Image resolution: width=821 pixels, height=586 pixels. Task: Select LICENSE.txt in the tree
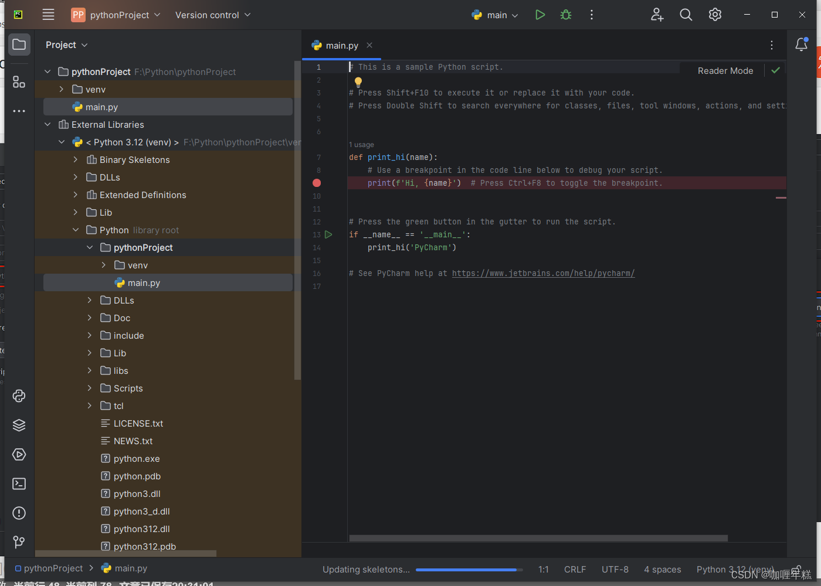click(132, 423)
